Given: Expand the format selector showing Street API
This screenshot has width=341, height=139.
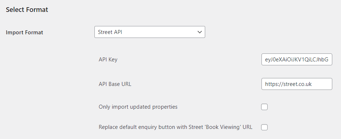Looking at the screenshot, I should coord(150,32).
